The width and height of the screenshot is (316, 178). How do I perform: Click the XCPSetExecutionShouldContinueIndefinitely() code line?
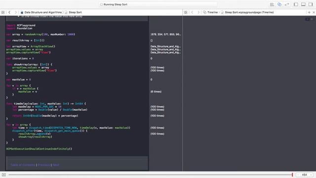(39, 149)
